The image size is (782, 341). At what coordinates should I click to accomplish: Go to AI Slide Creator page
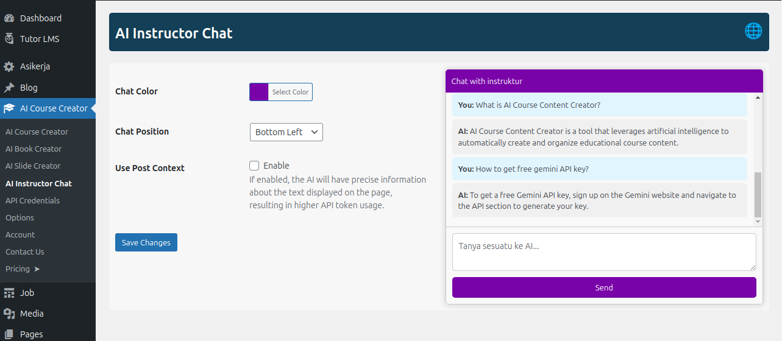pos(33,166)
